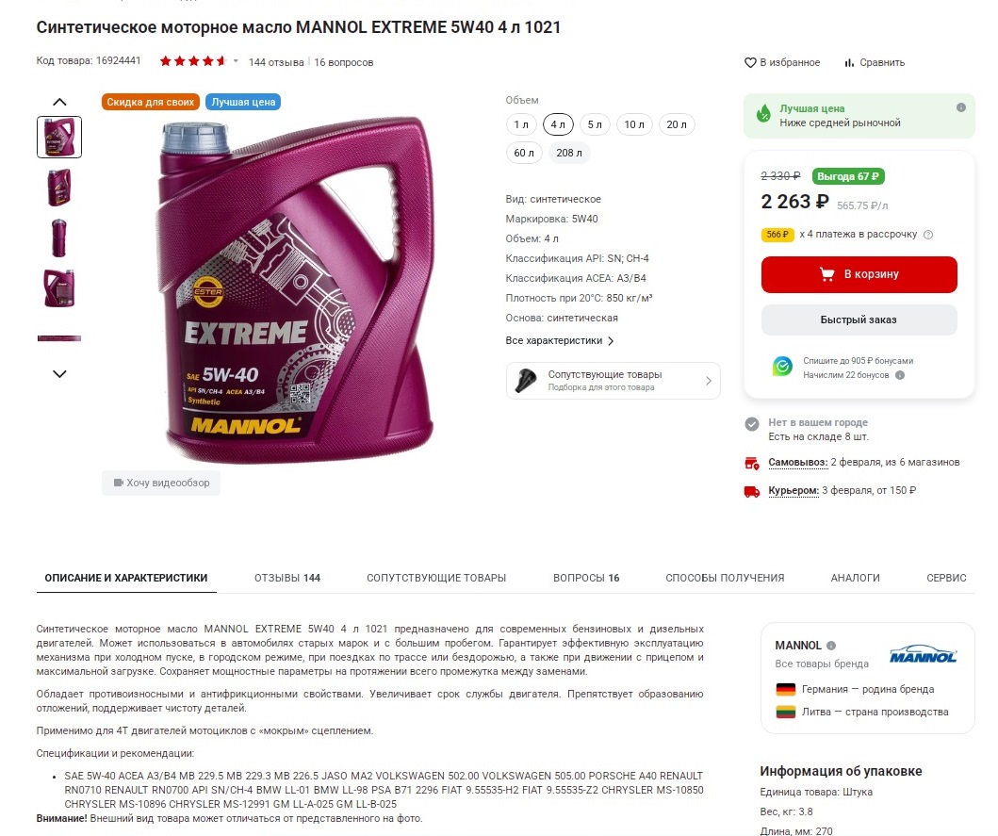Click info icon next to bonus accrual

click(x=900, y=375)
